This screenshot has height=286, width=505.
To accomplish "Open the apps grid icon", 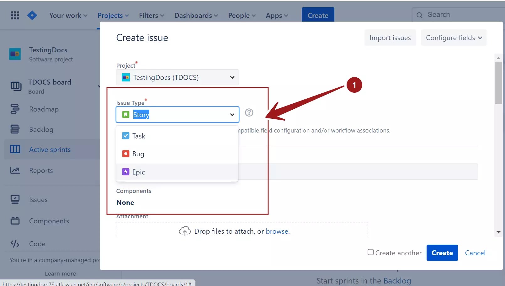I will click(15, 15).
